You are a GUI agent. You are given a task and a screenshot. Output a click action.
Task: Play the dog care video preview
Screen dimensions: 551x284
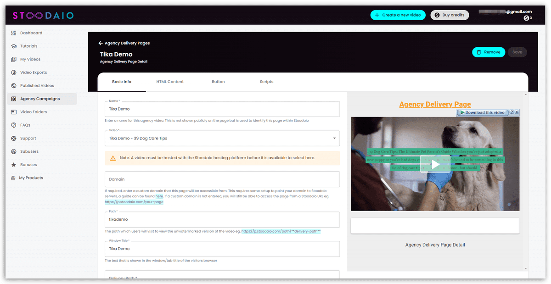click(x=435, y=164)
